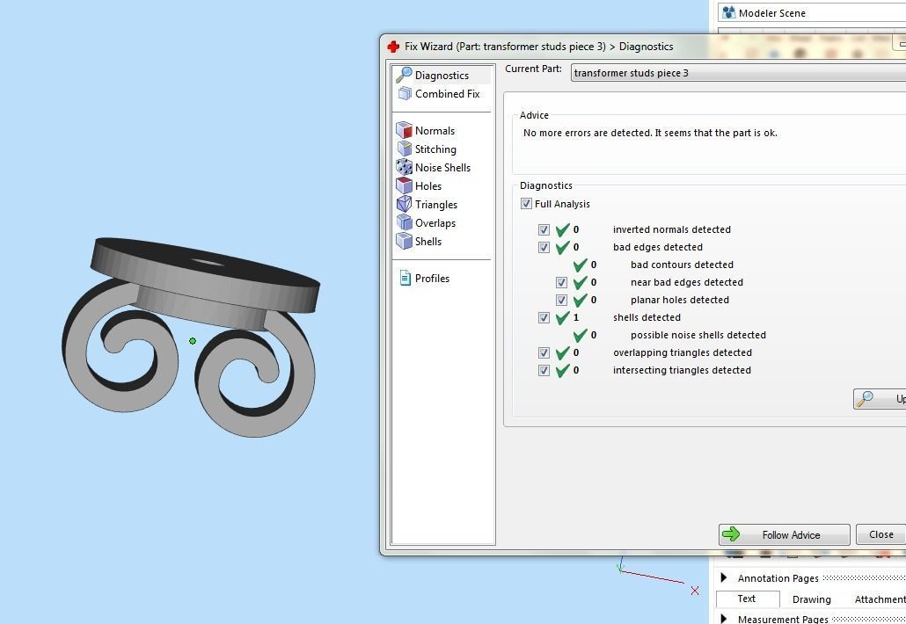This screenshot has height=624, width=906.
Task: Select the Normals fix tool
Action: pyautogui.click(x=426, y=130)
